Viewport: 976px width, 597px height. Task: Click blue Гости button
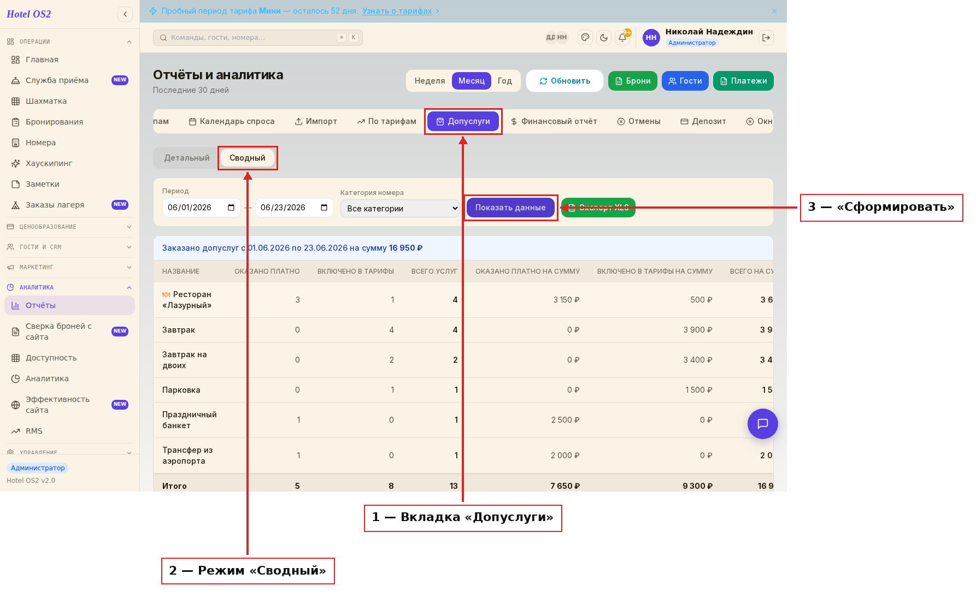tap(685, 81)
